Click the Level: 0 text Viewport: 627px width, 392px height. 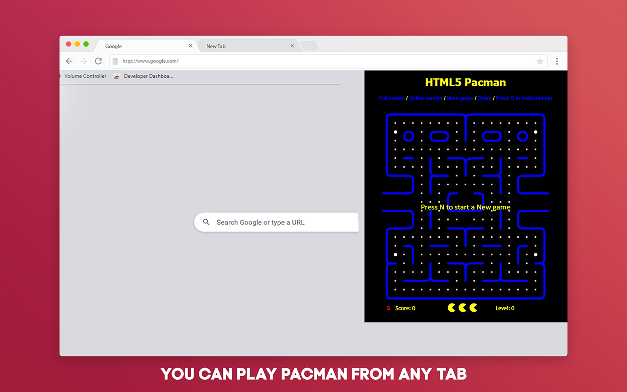(505, 308)
